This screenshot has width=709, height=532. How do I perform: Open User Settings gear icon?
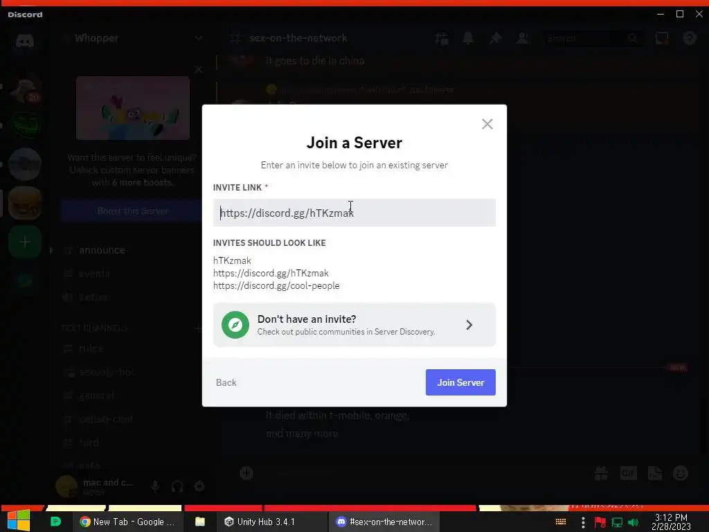click(199, 486)
